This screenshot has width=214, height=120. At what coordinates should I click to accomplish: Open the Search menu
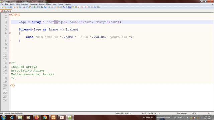12,4
